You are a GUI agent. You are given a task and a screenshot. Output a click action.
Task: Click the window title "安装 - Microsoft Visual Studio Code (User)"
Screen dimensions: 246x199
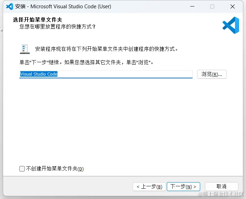coord(63,7)
